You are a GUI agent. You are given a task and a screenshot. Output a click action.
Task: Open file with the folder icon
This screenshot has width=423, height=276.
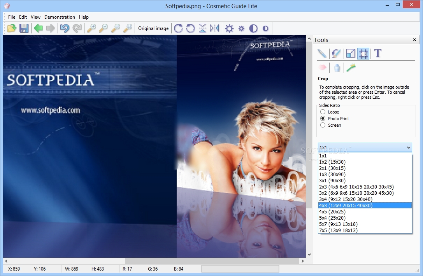coord(12,28)
